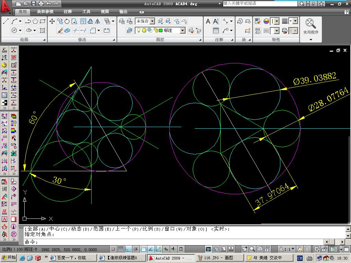
Task: Switch to the 块和参照 ribbon tab
Action: tap(45, 12)
